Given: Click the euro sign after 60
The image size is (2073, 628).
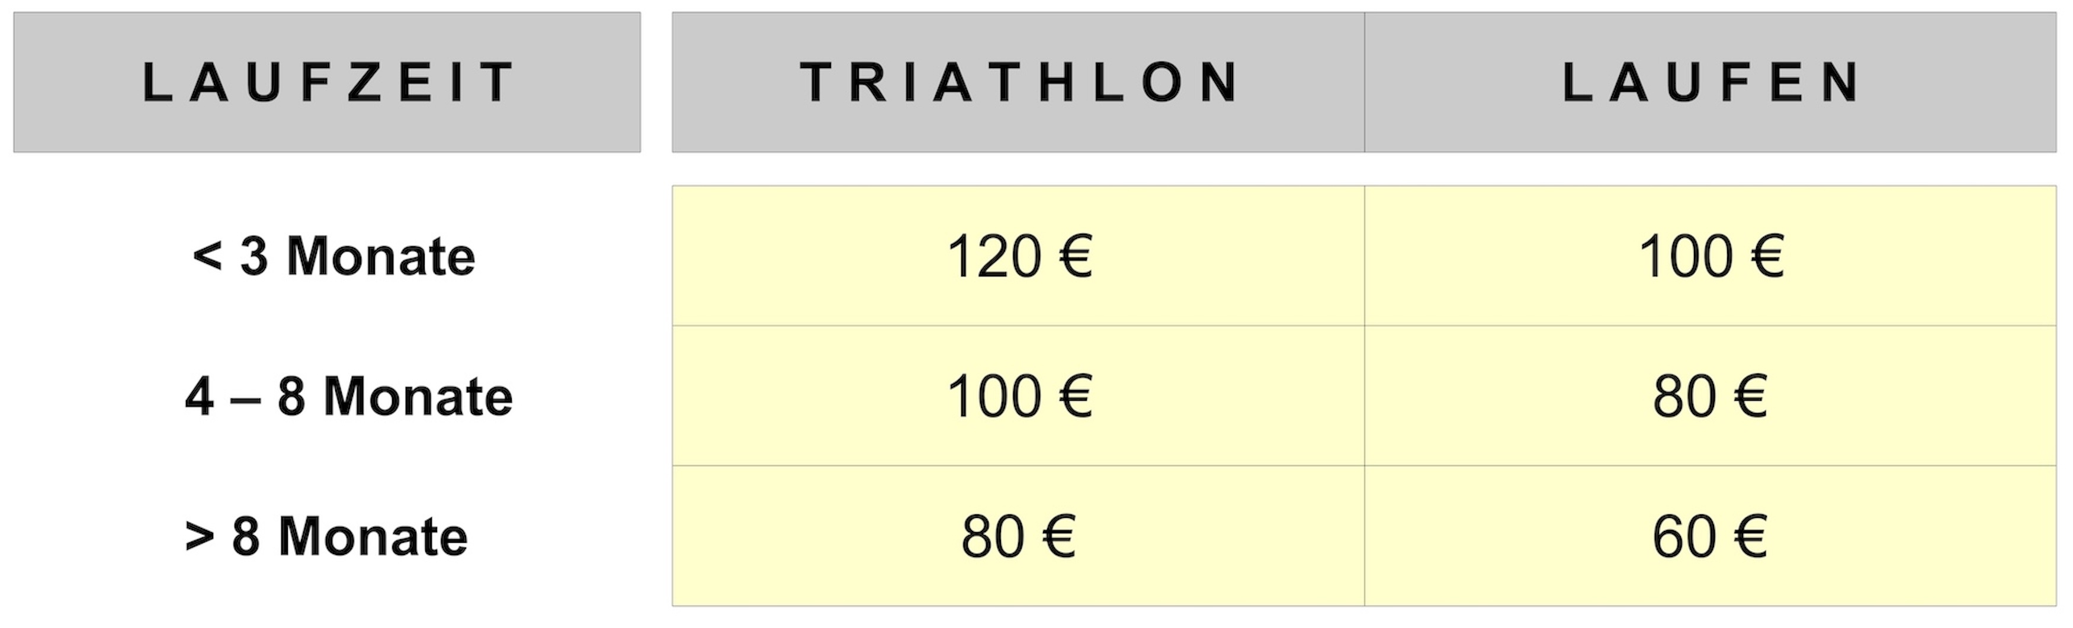Looking at the screenshot, I should point(1751,536).
